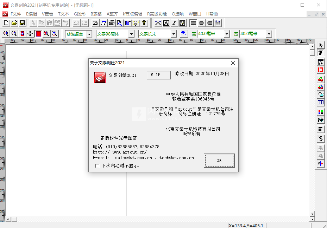Click the red WT logo in the dialog
The height and width of the screenshot is (228, 327).
(100, 77)
